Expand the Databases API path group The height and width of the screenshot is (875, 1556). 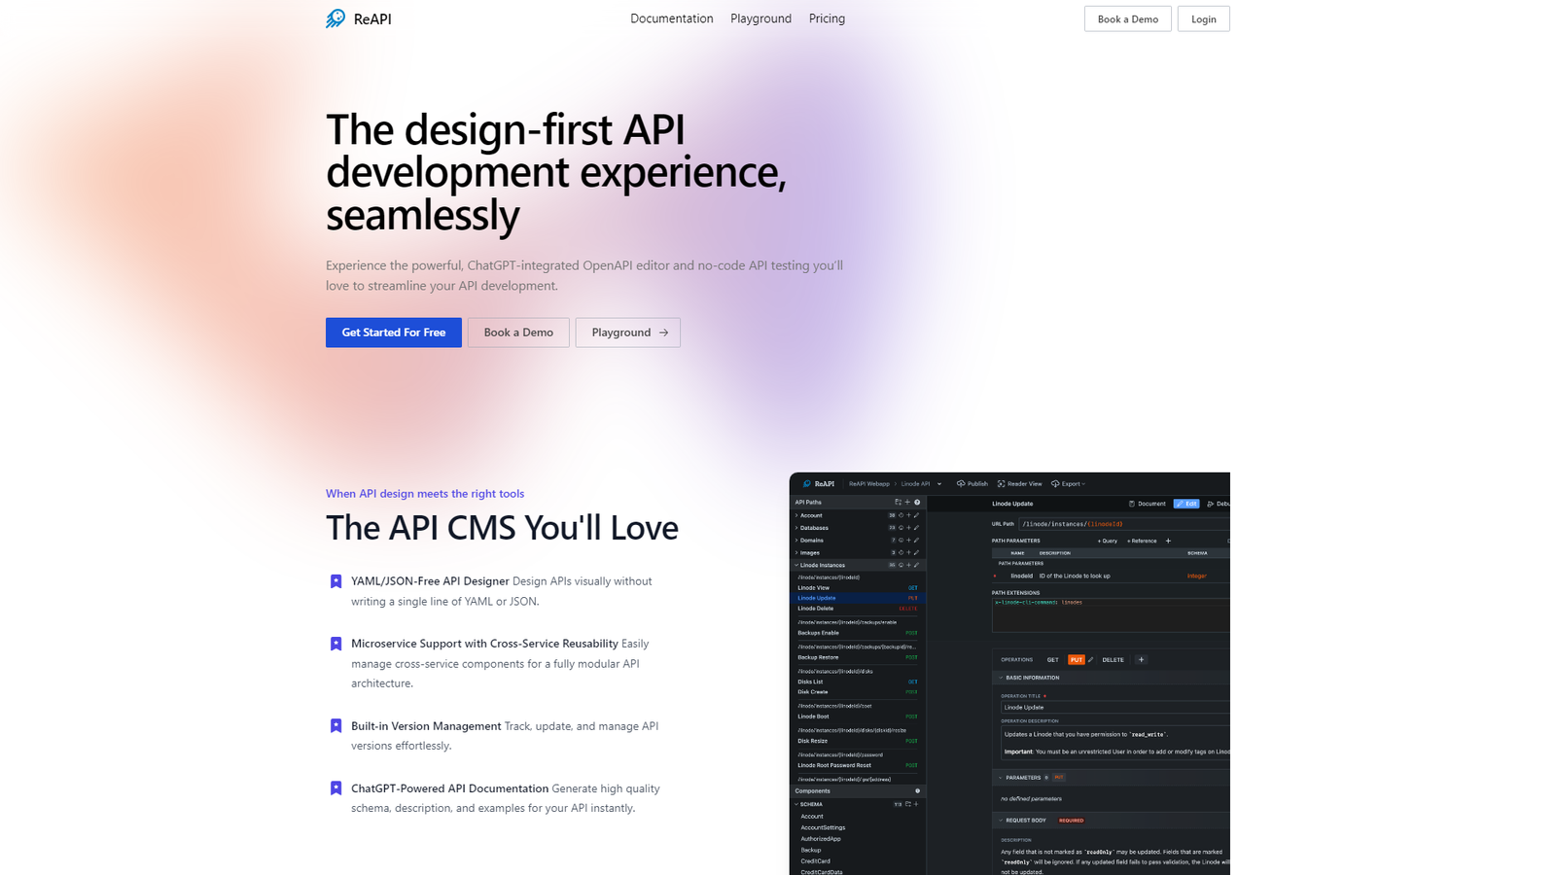pyautogui.click(x=796, y=528)
